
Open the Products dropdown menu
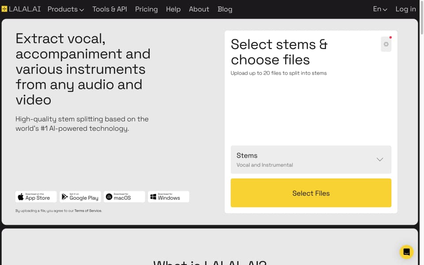(x=66, y=9)
